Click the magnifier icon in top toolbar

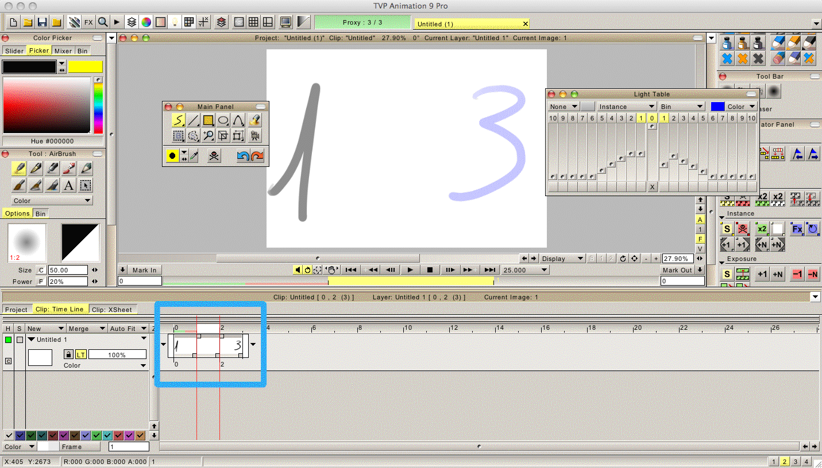pos(103,22)
